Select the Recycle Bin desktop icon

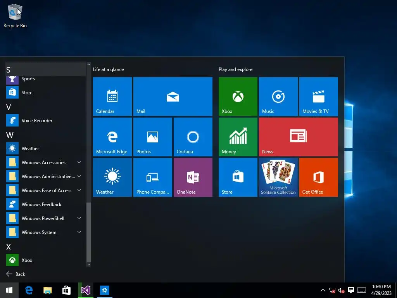pos(15,16)
